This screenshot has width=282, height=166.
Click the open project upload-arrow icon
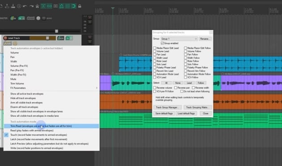[x=7, y=6]
